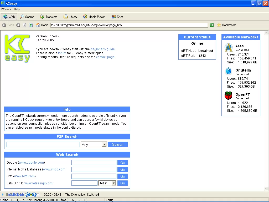Follow the beginner's guide link
The height and width of the screenshot is (202, 269).
(103, 49)
